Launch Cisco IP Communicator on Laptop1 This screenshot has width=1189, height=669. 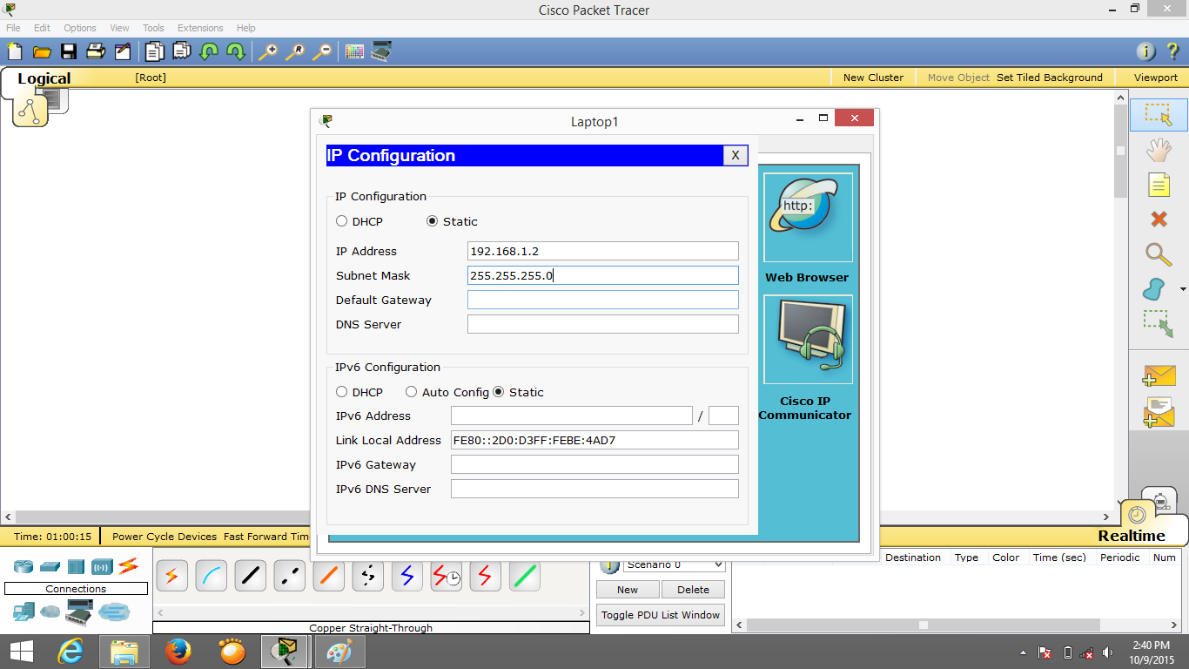[806, 340]
